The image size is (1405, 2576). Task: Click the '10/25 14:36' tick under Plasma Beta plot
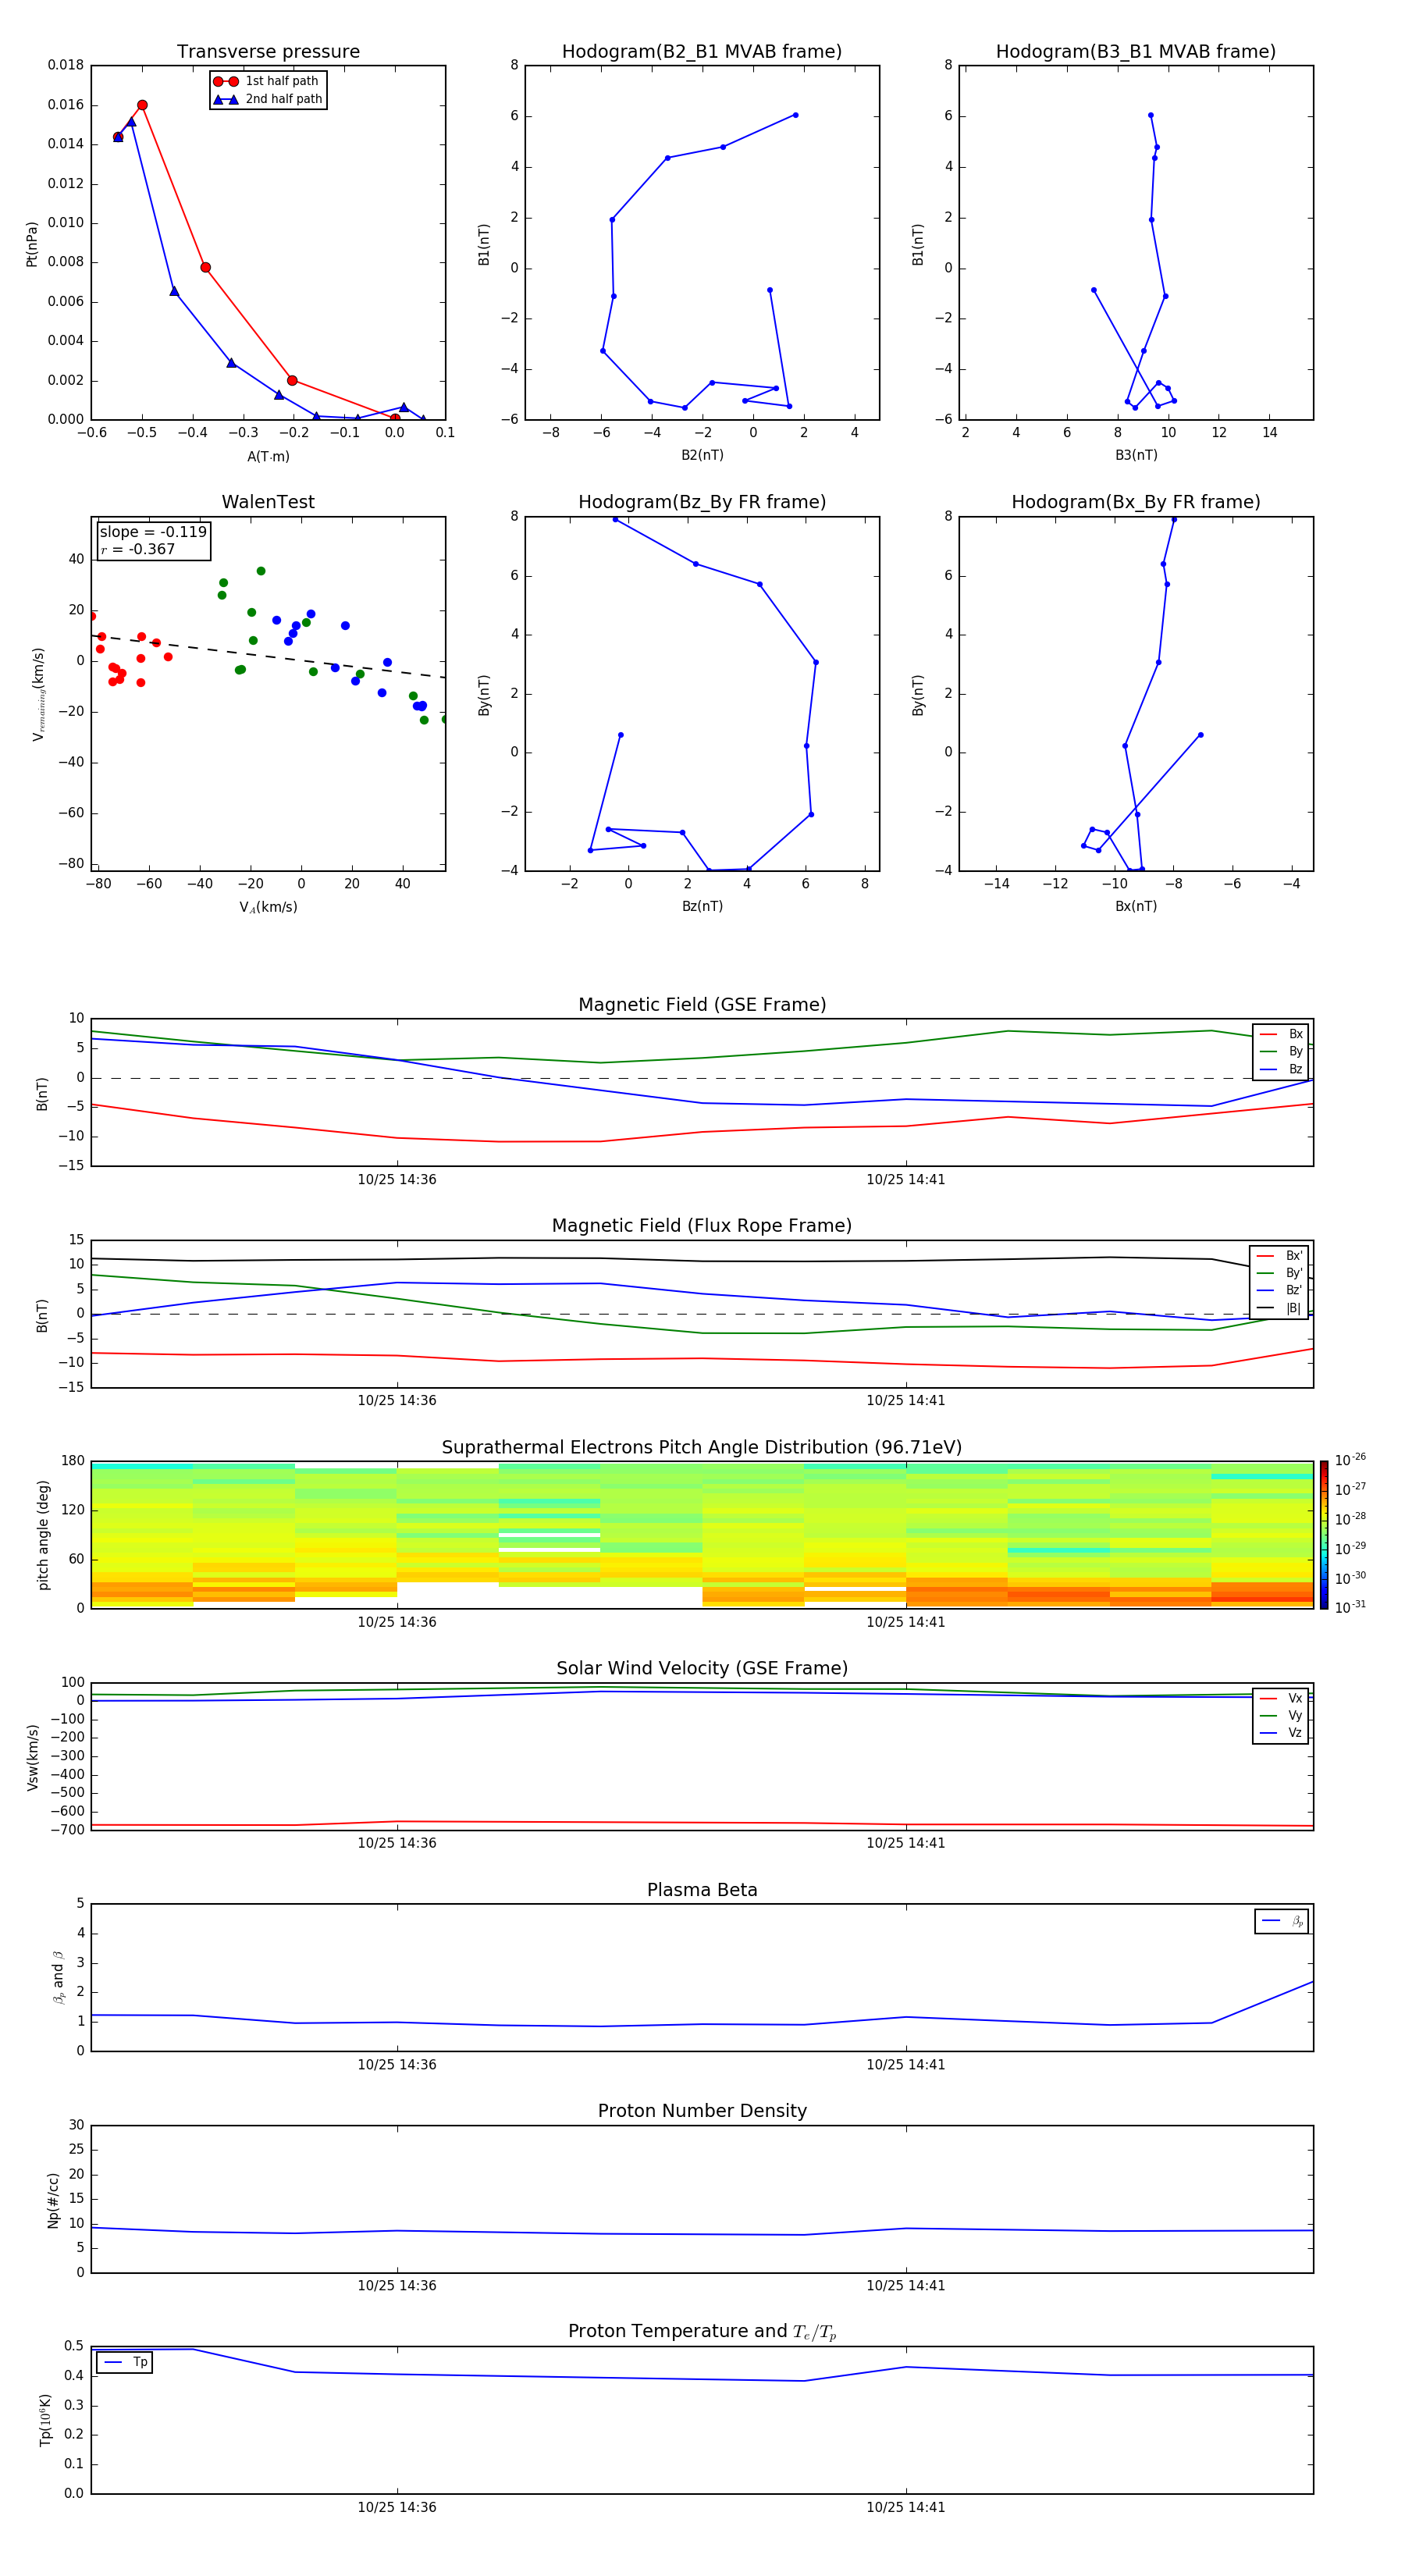point(397,2065)
